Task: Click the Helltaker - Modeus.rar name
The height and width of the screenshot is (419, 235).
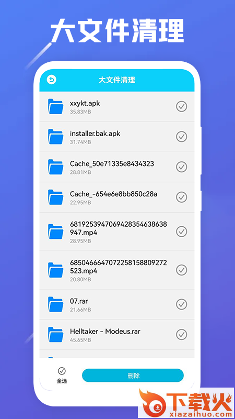Action: (105, 332)
